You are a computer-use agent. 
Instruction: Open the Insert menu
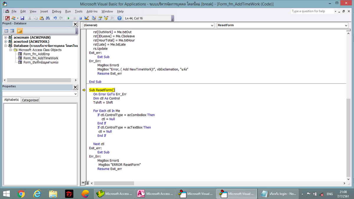44,11
